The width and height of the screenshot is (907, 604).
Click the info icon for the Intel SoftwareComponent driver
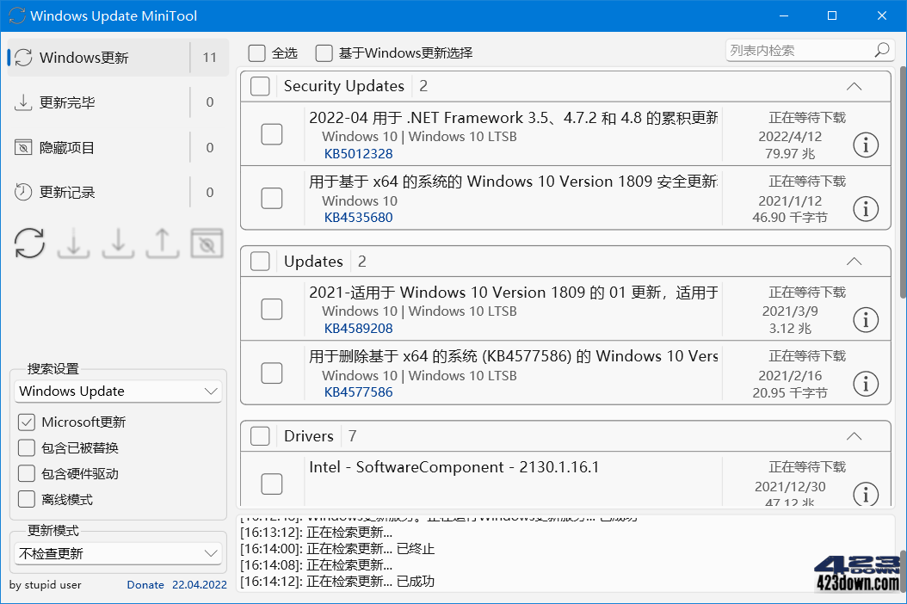pyautogui.click(x=866, y=495)
